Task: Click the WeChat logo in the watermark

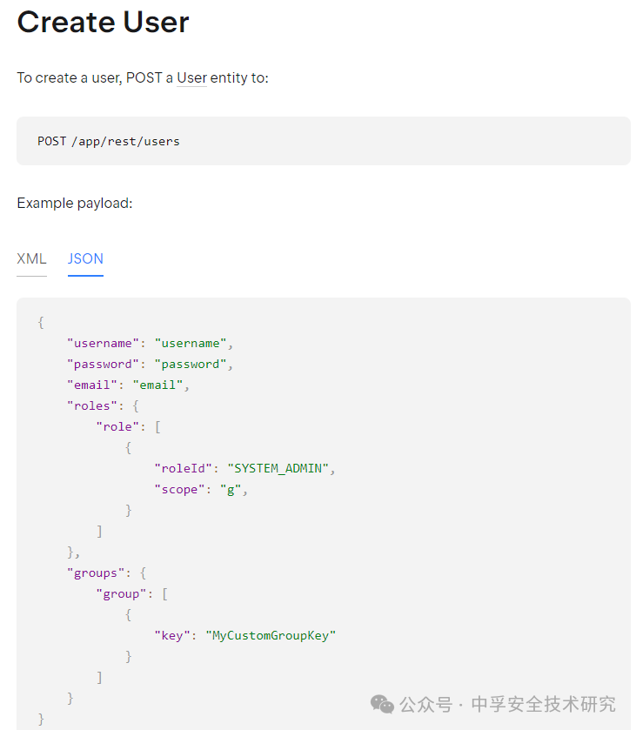Action: click(382, 704)
